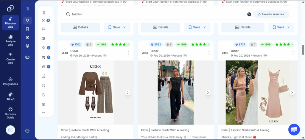Open Favorite searches

(271, 14)
